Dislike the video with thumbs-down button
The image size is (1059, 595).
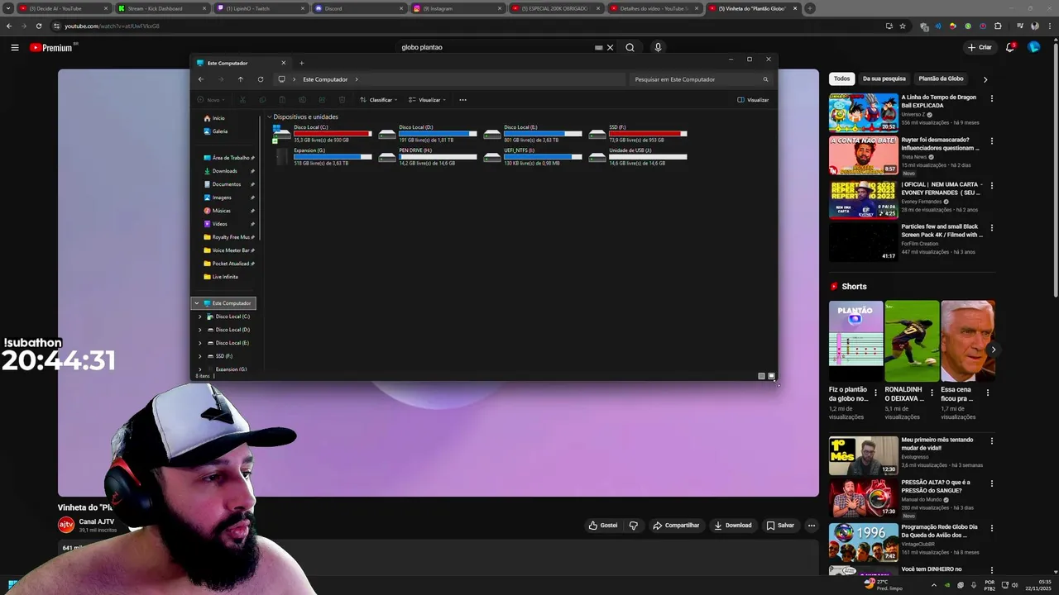(634, 525)
